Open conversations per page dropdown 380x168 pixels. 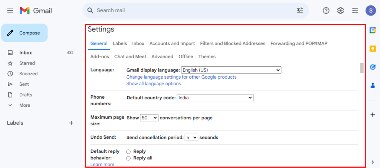tap(149, 118)
